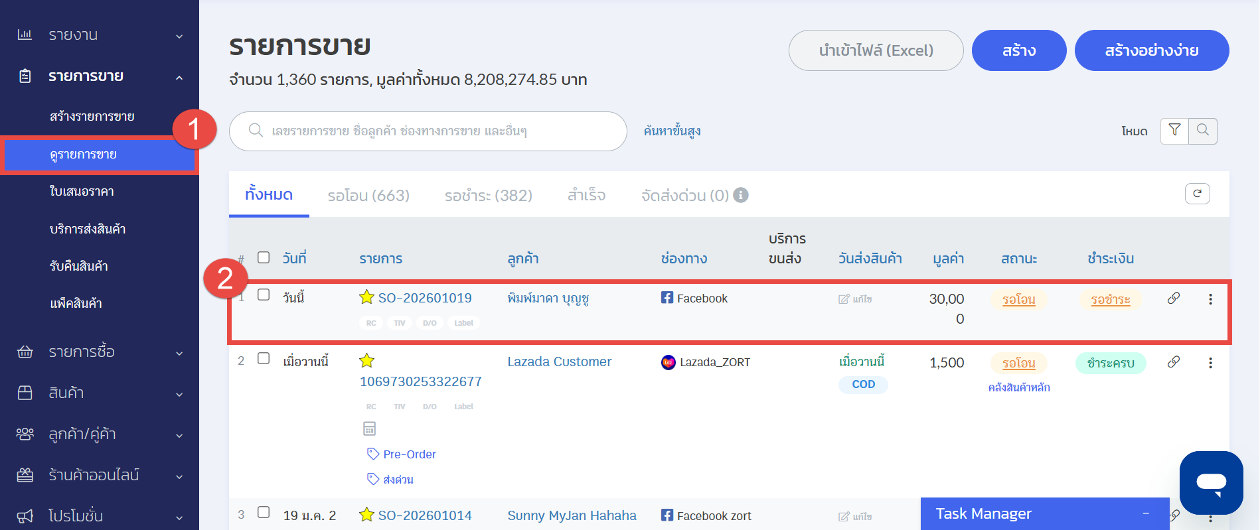This screenshot has width=1260, height=530.
Task: Click the magnifier search mode icon
Action: tap(1202, 131)
